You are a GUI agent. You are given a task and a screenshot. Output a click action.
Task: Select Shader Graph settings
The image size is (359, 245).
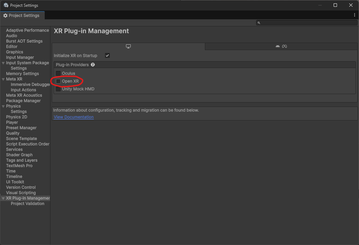[19, 155]
